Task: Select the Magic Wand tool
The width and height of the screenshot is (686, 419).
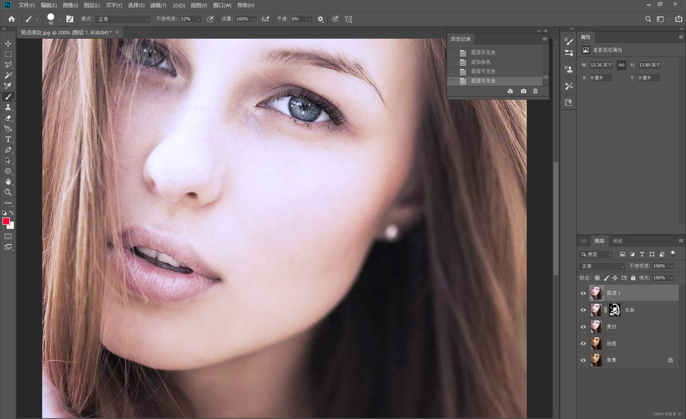Action: click(x=8, y=75)
